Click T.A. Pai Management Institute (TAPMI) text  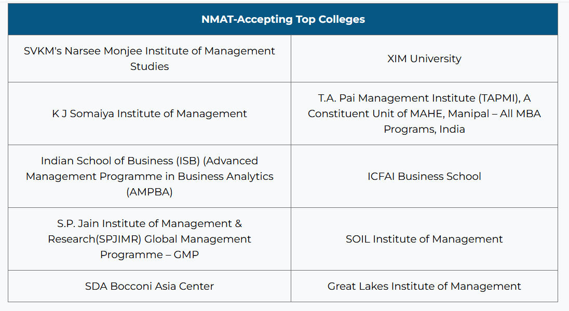coord(424,98)
